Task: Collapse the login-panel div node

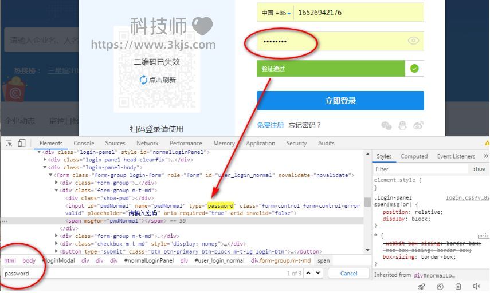Action: click(x=39, y=152)
